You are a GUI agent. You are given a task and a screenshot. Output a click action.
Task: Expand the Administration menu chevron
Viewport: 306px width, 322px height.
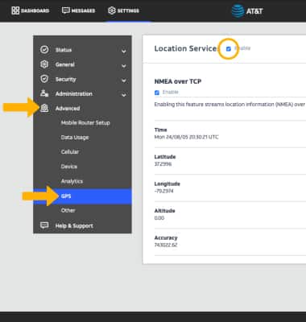pyautogui.click(x=124, y=95)
